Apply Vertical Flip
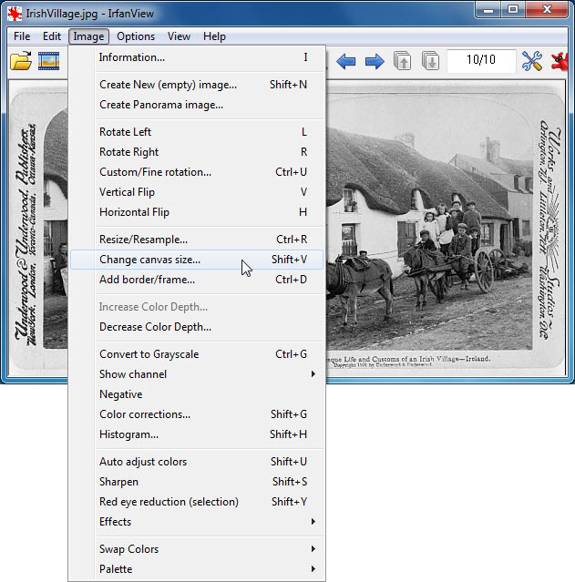 tap(197, 192)
